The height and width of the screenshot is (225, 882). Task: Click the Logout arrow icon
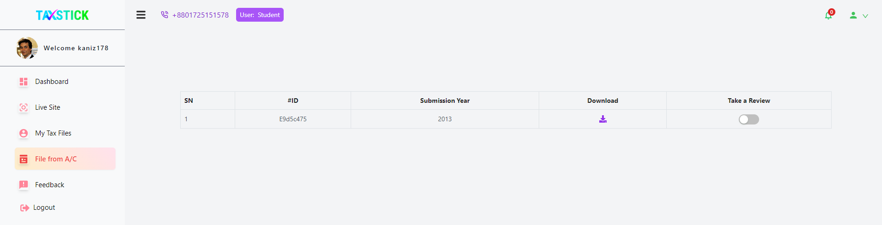pos(24,208)
